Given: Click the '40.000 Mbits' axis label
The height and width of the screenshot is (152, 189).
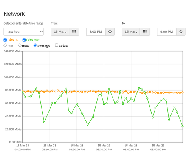Looking at the screenshot, I should (13, 116).
